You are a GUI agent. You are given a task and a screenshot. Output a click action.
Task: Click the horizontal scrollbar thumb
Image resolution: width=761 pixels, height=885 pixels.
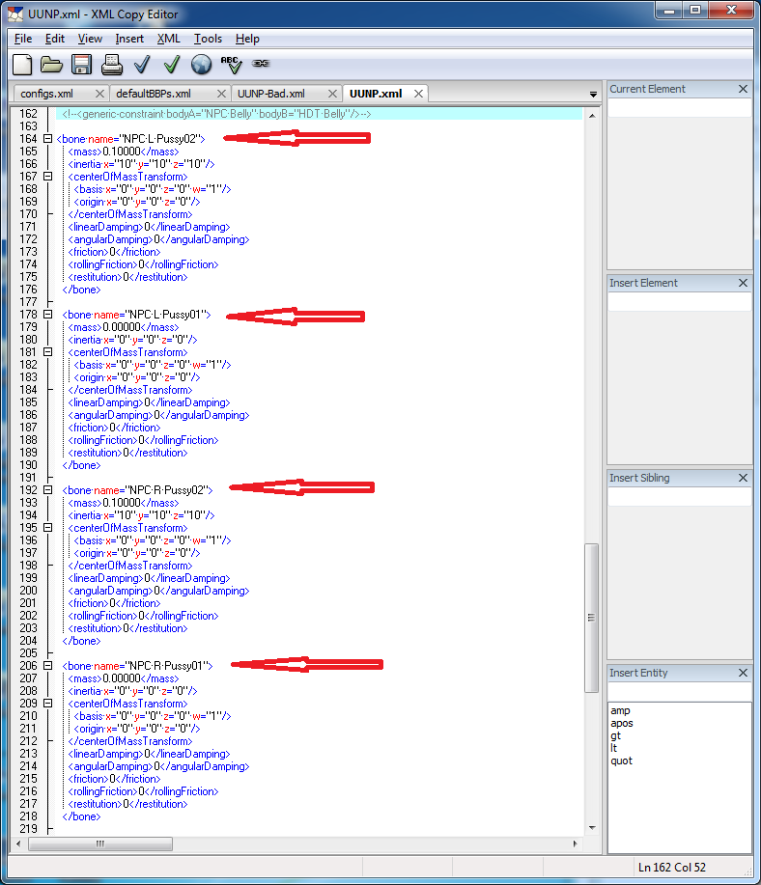100,844
